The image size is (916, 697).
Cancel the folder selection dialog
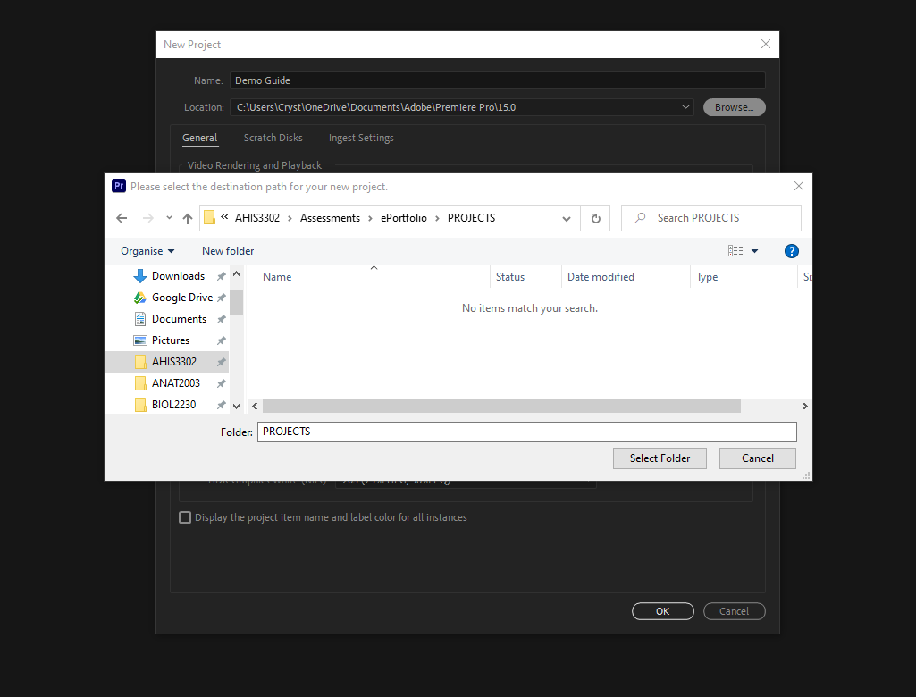pyautogui.click(x=758, y=458)
